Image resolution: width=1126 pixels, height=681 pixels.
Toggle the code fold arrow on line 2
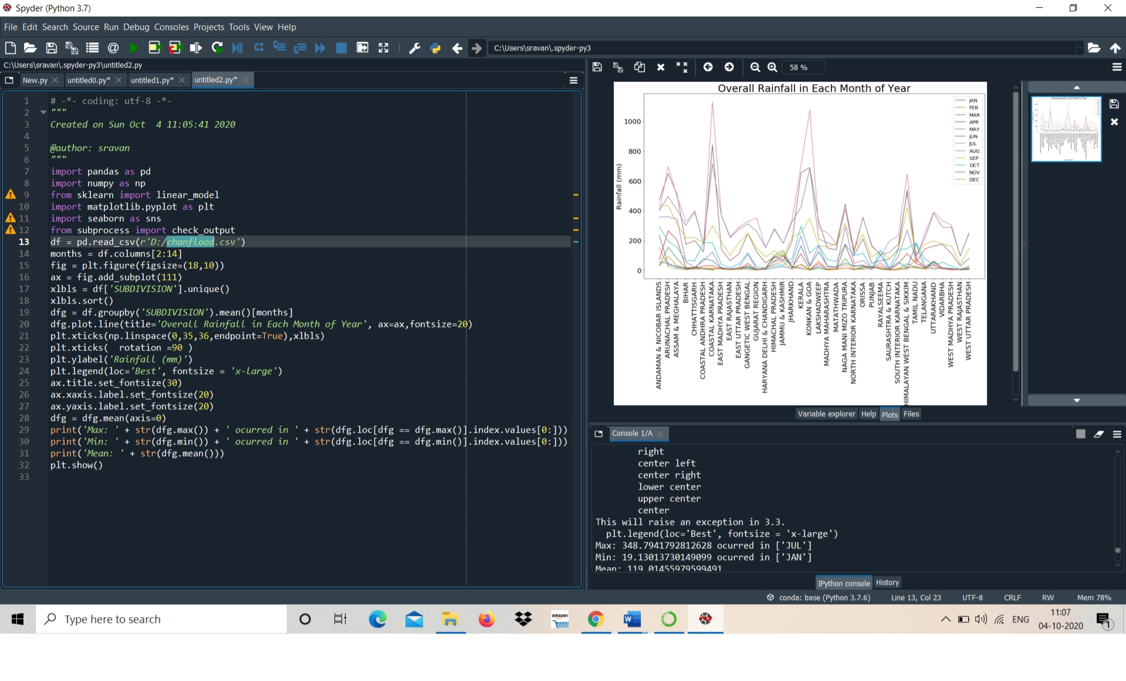tap(43, 112)
